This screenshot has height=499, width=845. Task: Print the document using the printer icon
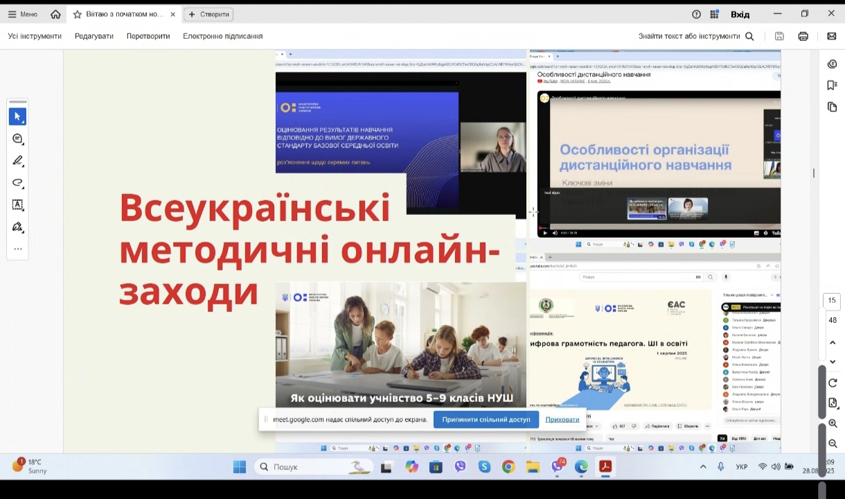pyautogui.click(x=803, y=36)
